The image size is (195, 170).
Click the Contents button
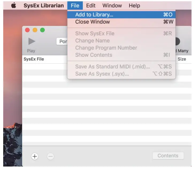pos(168,156)
